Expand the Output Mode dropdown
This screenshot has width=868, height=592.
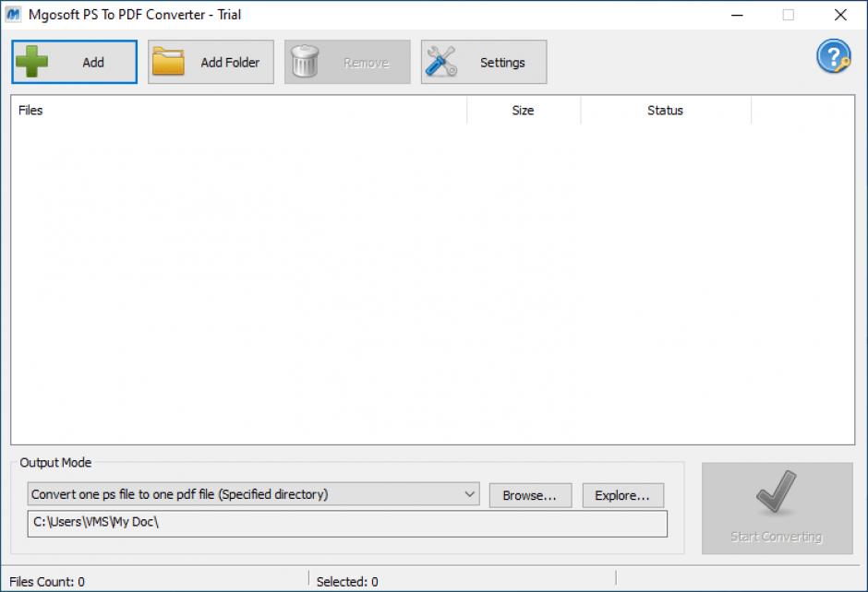click(254, 494)
